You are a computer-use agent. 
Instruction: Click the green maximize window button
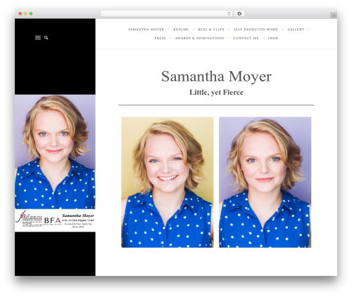(x=31, y=13)
